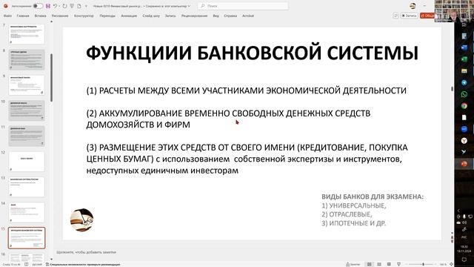This screenshot has height=267, width=474.
Task: Open Accessibility check recommendations in status bar
Action: pos(83,264)
